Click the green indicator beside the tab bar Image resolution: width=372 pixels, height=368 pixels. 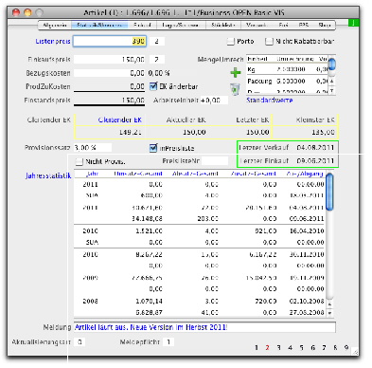[354, 23]
